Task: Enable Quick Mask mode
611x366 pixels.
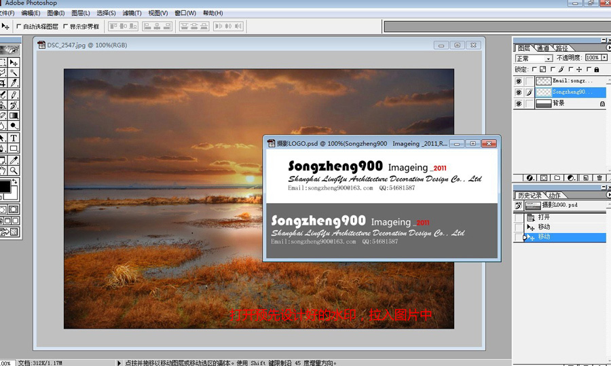Action: coord(14,209)
